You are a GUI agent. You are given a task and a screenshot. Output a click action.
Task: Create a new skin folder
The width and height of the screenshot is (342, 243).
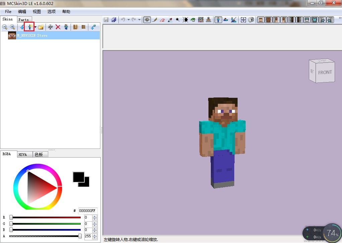click(41, 27)
